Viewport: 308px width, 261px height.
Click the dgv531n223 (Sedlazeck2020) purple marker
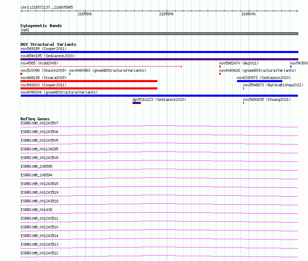[x=137, y=103]
